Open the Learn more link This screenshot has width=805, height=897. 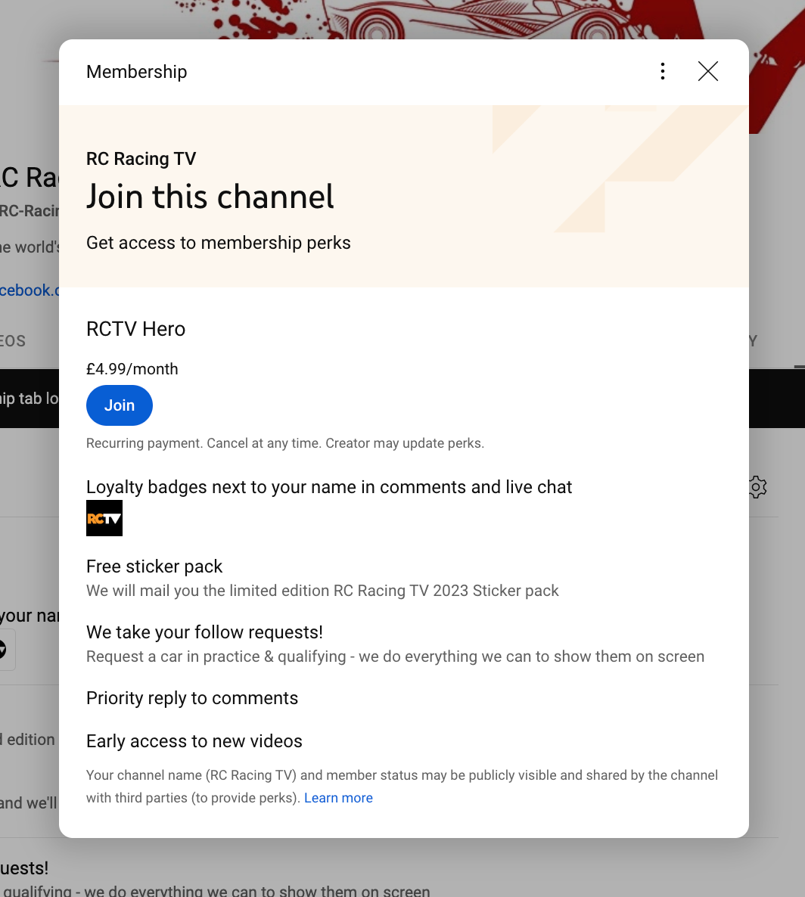338,798
